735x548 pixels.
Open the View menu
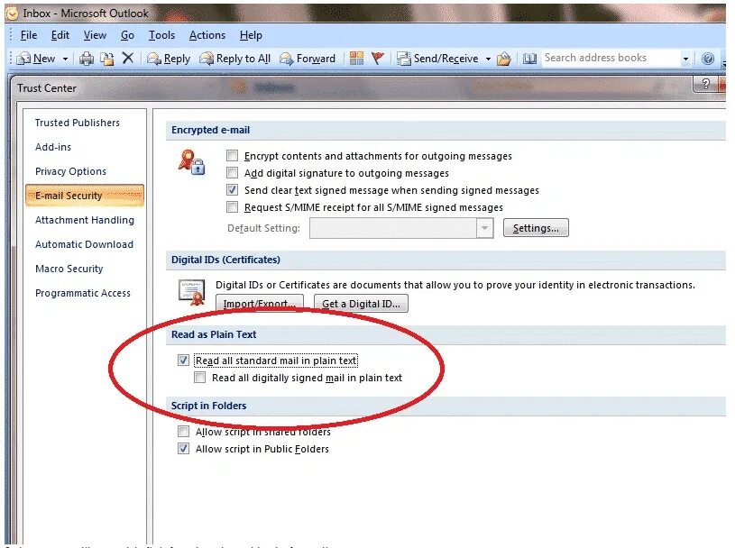(x=95, y=35)
